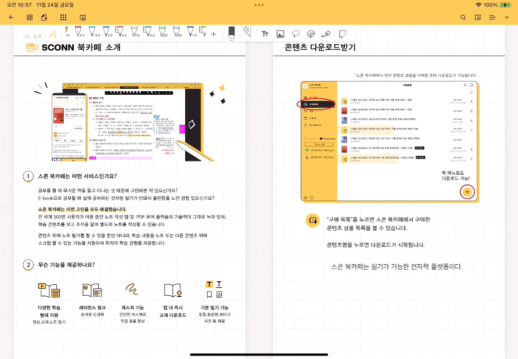Select the lasso selection tool
The image size is (518, 359).
tap(296, 34)
